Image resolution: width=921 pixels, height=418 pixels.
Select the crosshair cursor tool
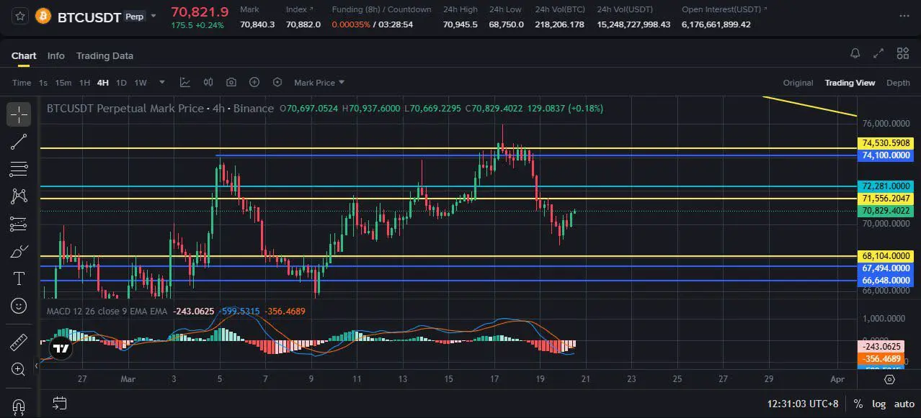(x=19, y=114)
